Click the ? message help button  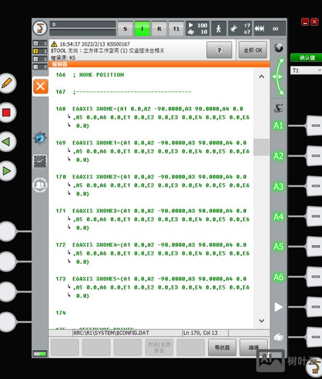click(219, 50)
